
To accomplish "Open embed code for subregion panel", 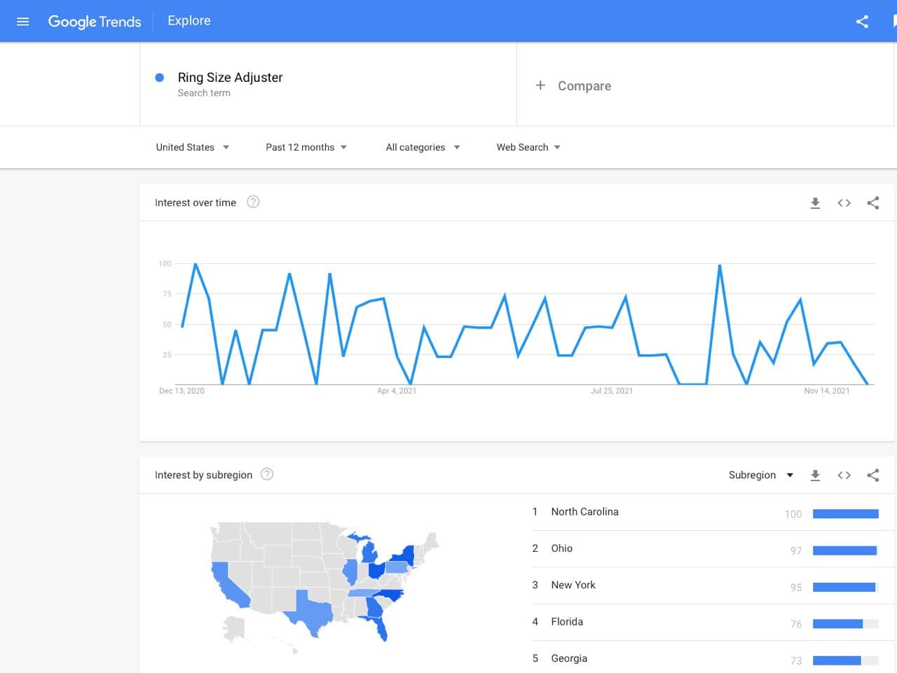I will click(x=844, y=475).
